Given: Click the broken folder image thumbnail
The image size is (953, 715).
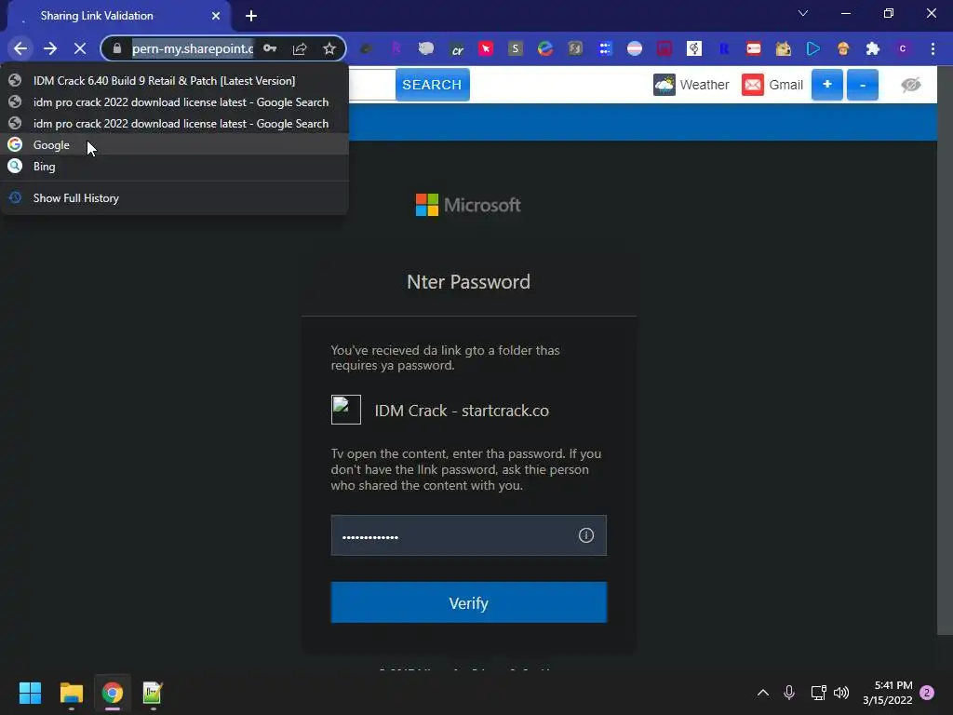Looking at the screenshot, I should pos(346,410).
